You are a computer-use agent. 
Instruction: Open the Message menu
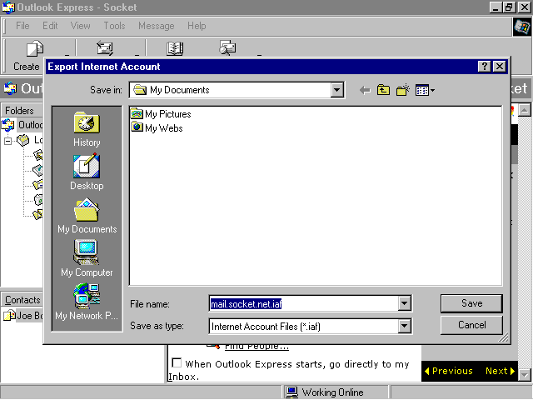(156, 26)
